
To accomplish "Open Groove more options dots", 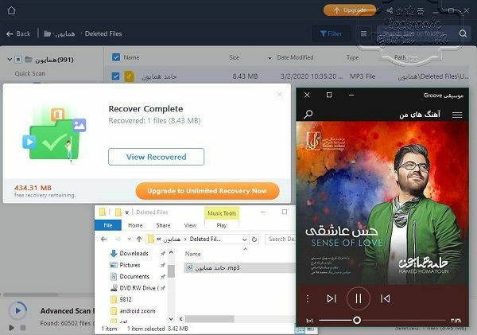I will click(x=307, y=298).
